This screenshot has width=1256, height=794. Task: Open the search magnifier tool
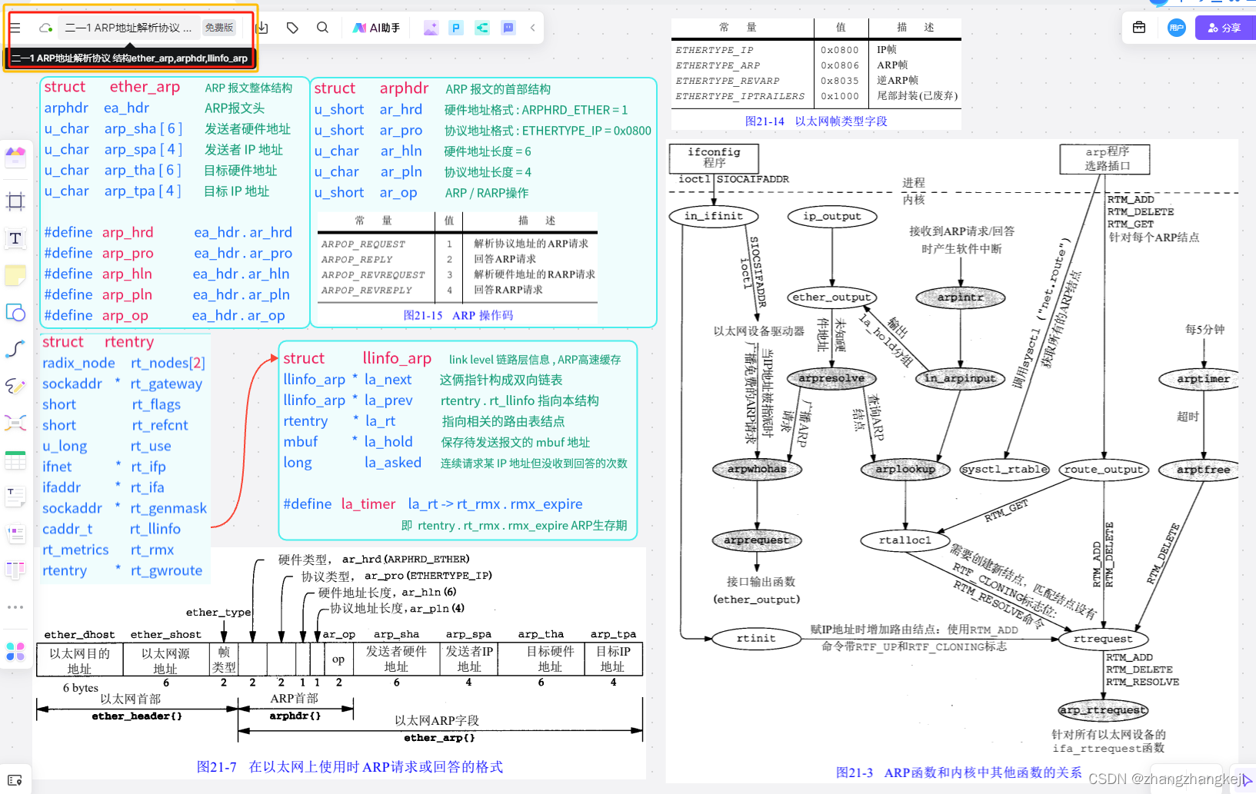[322, 28]
